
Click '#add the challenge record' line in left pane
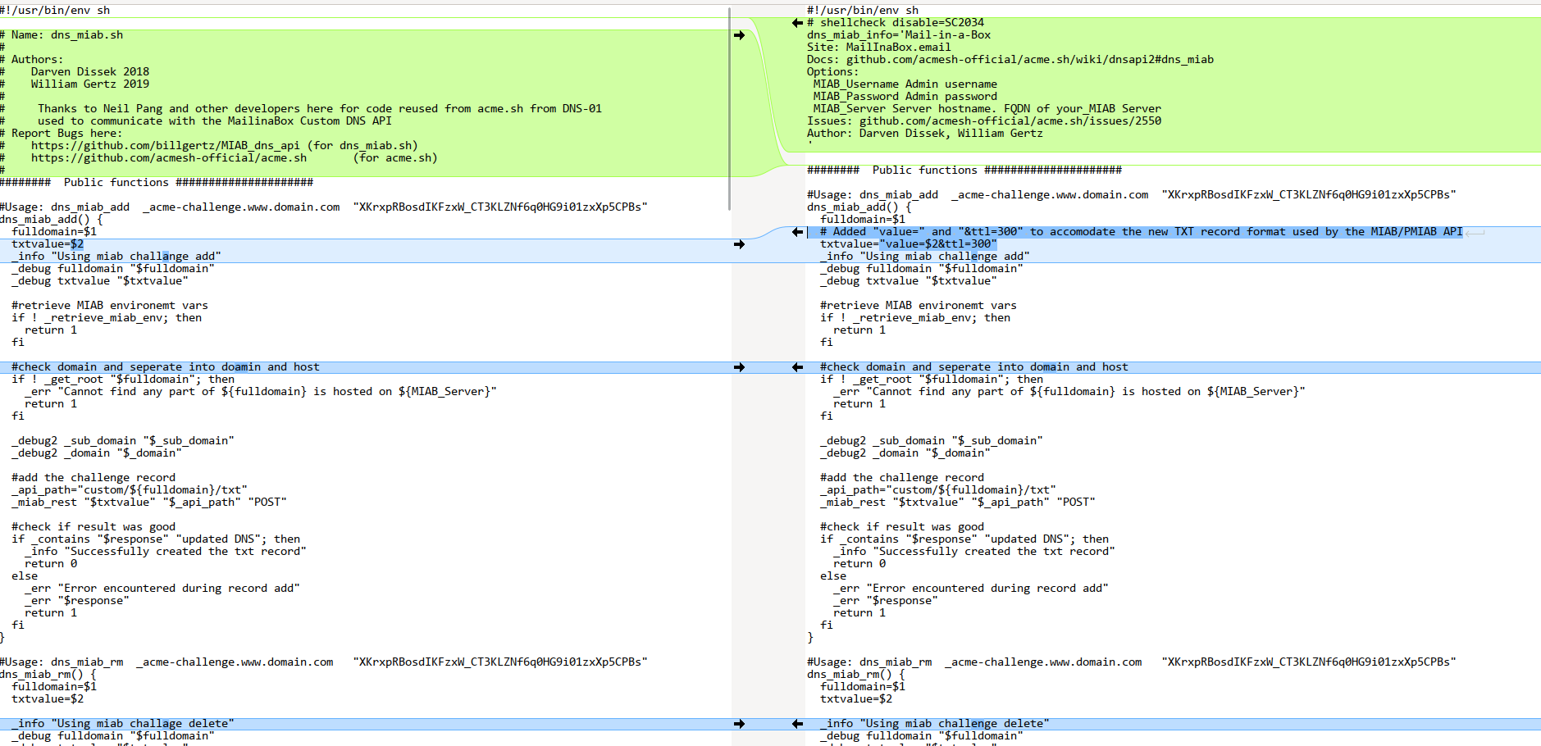(x=93, y=478)
